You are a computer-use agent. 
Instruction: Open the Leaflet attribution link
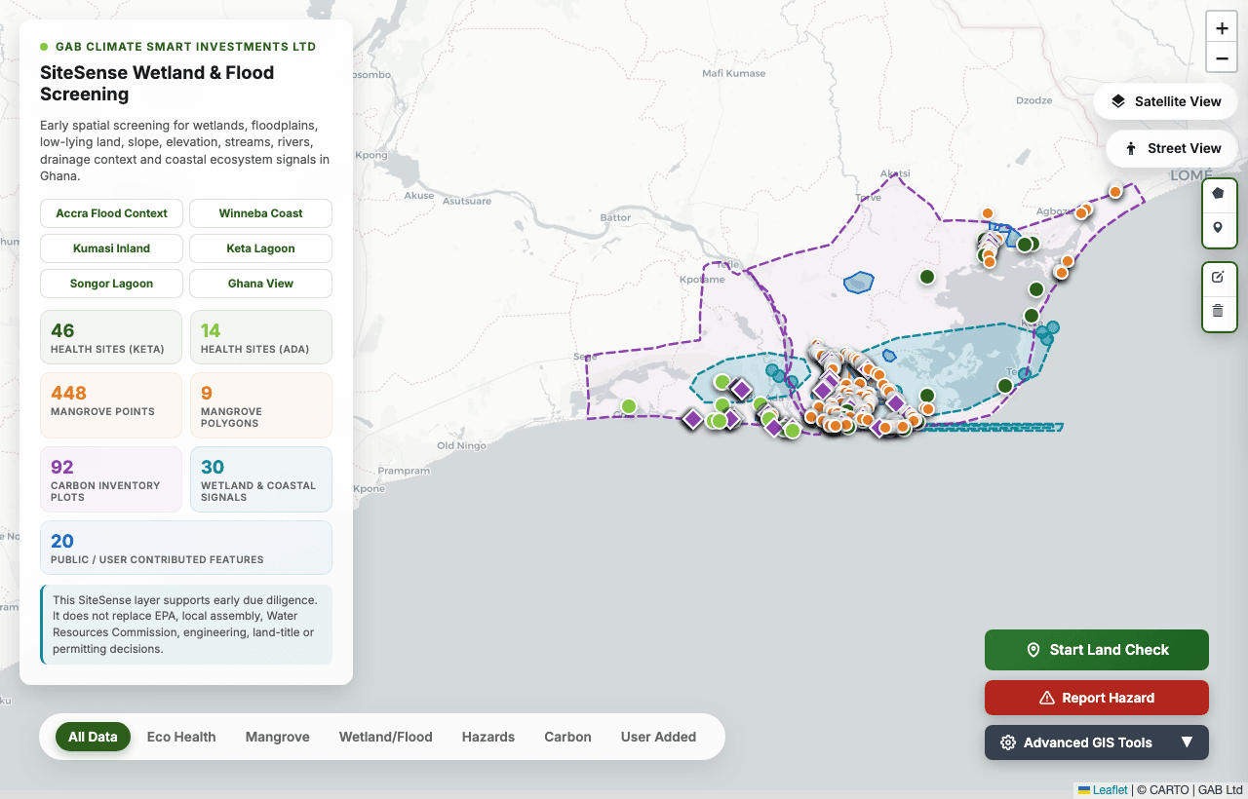pos(1103,790)
